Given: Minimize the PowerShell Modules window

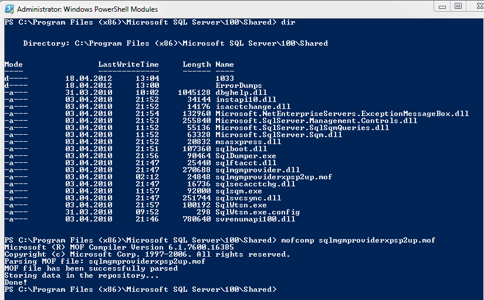Looking at the screenshot, I should point(442,6).
